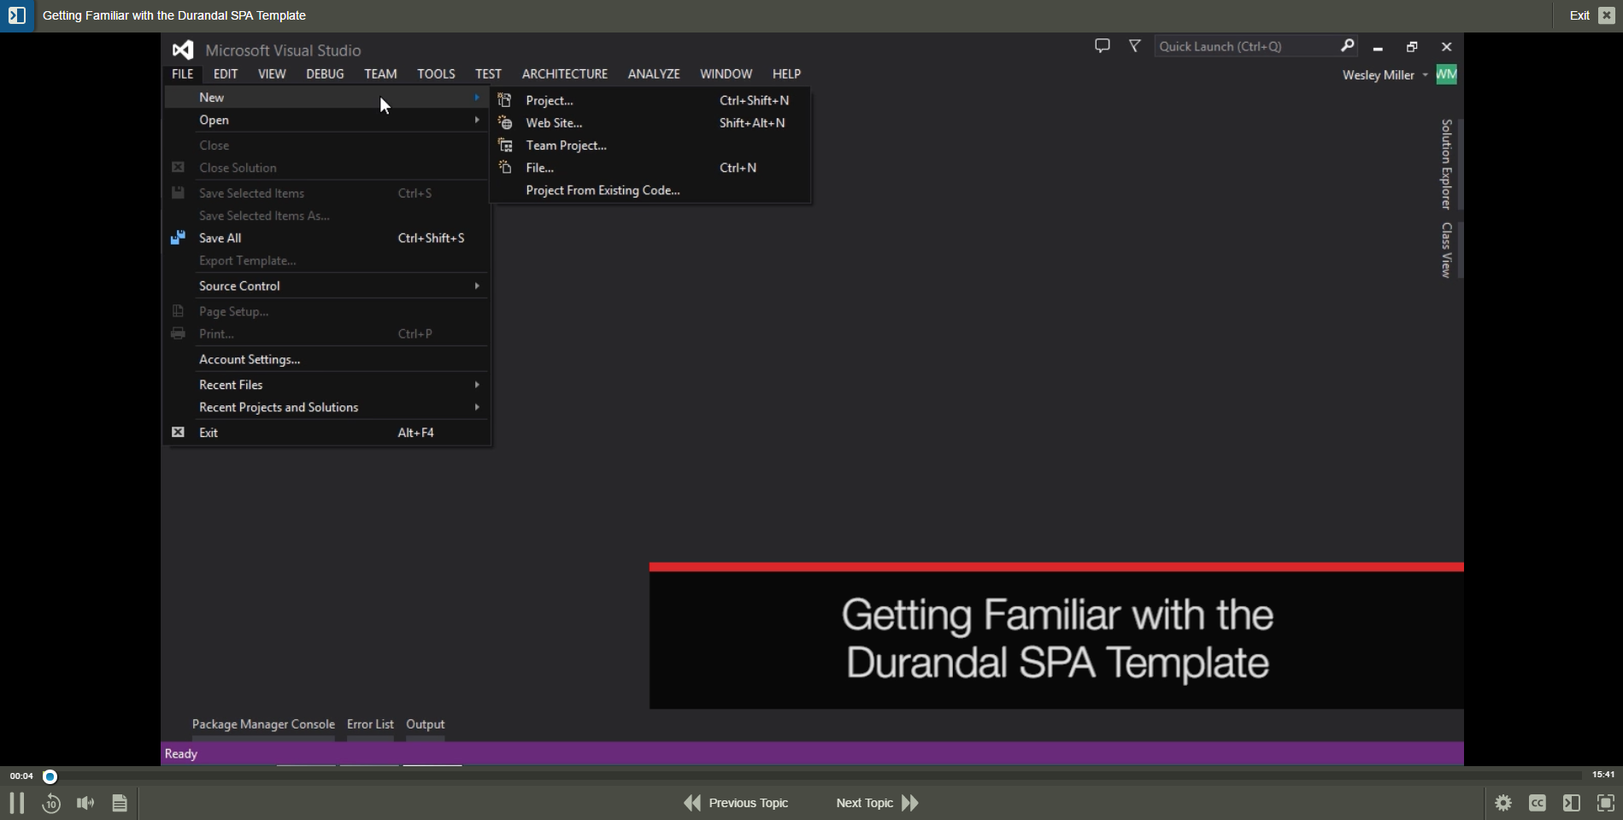
Task: Toggle fullscreen video mode
Action: coord(1606,803)
